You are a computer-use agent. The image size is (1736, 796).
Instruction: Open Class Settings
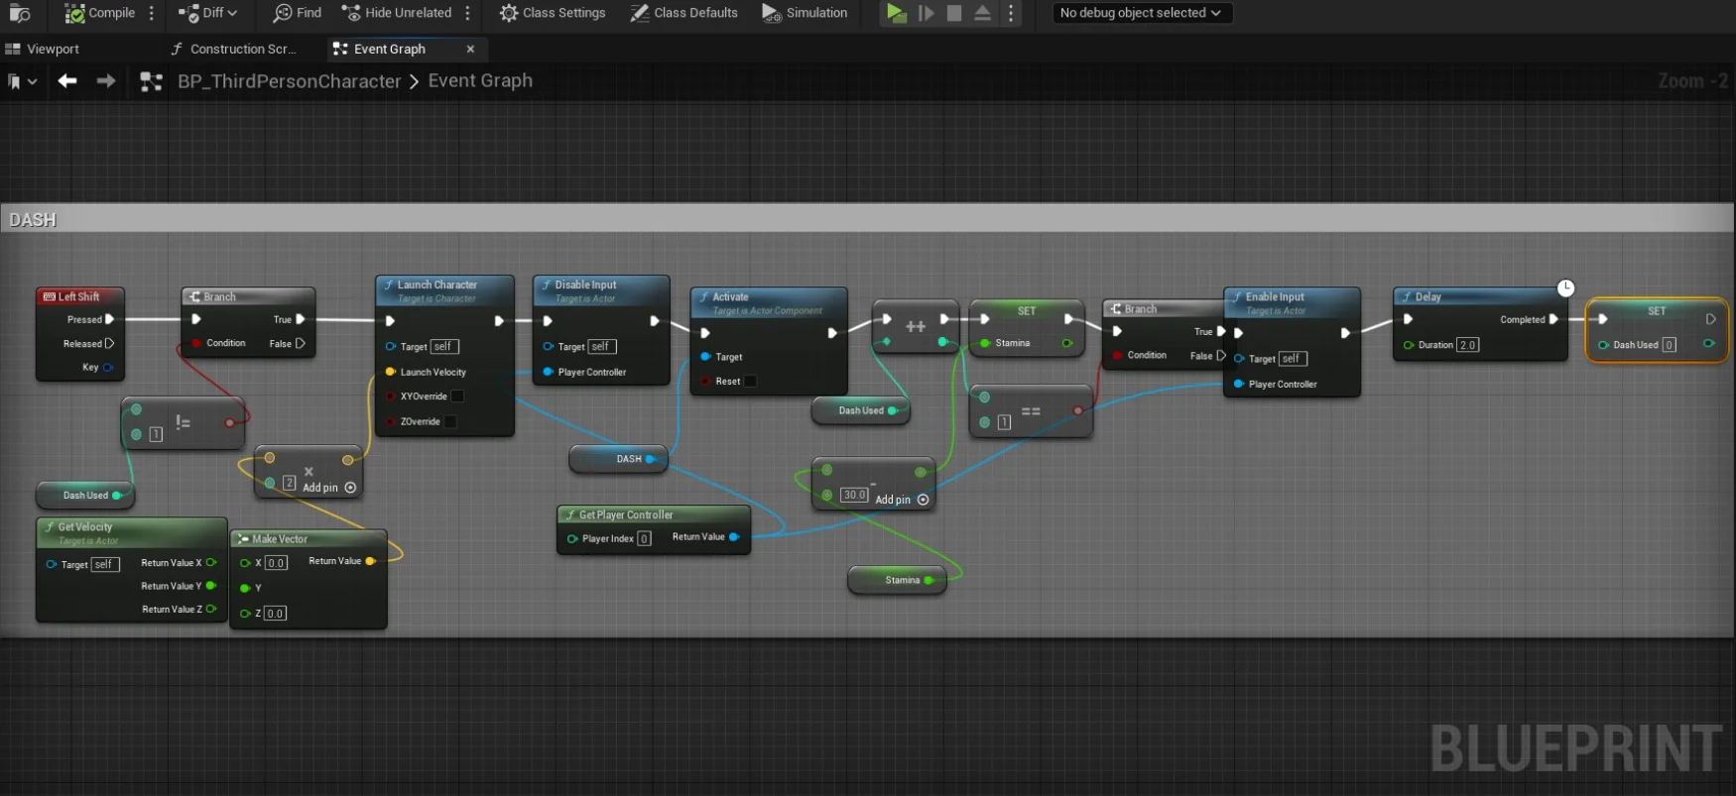point(553,13)
